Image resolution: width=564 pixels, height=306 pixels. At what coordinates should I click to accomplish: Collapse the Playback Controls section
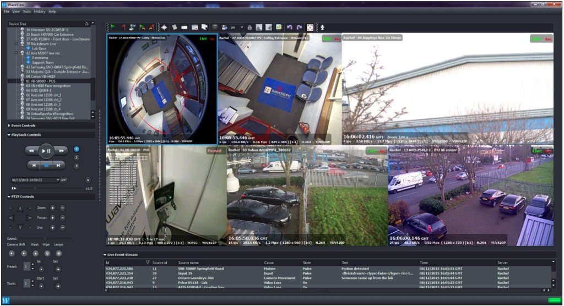click(24, 135)
